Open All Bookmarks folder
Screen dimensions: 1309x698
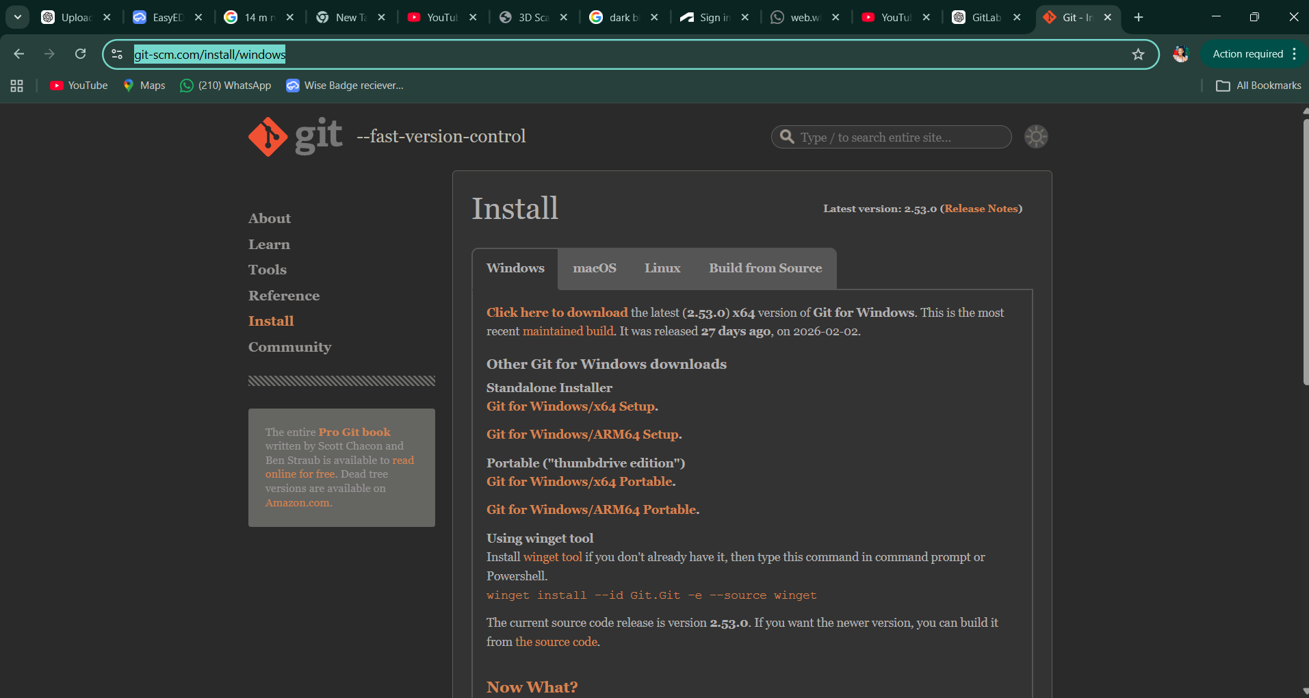[x=1258, y=86]
